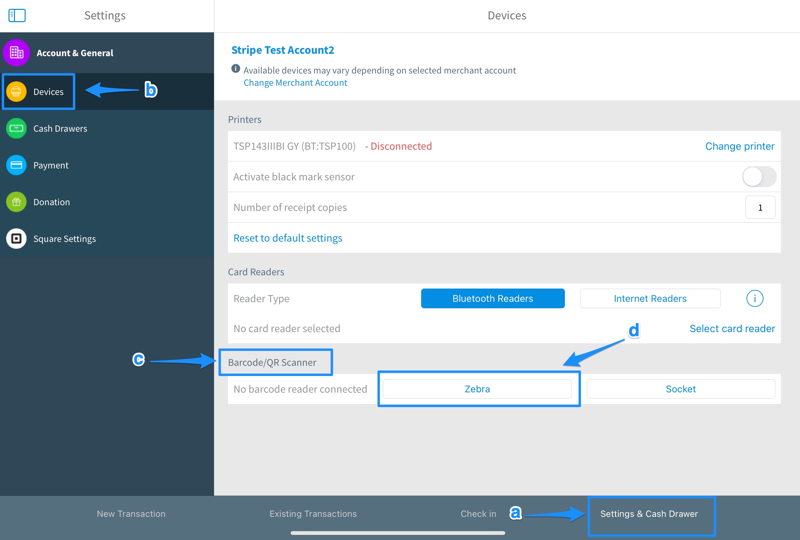The image size is (800, 540).
Task: Click Change printer link
Action: click(x=740, y=146)
